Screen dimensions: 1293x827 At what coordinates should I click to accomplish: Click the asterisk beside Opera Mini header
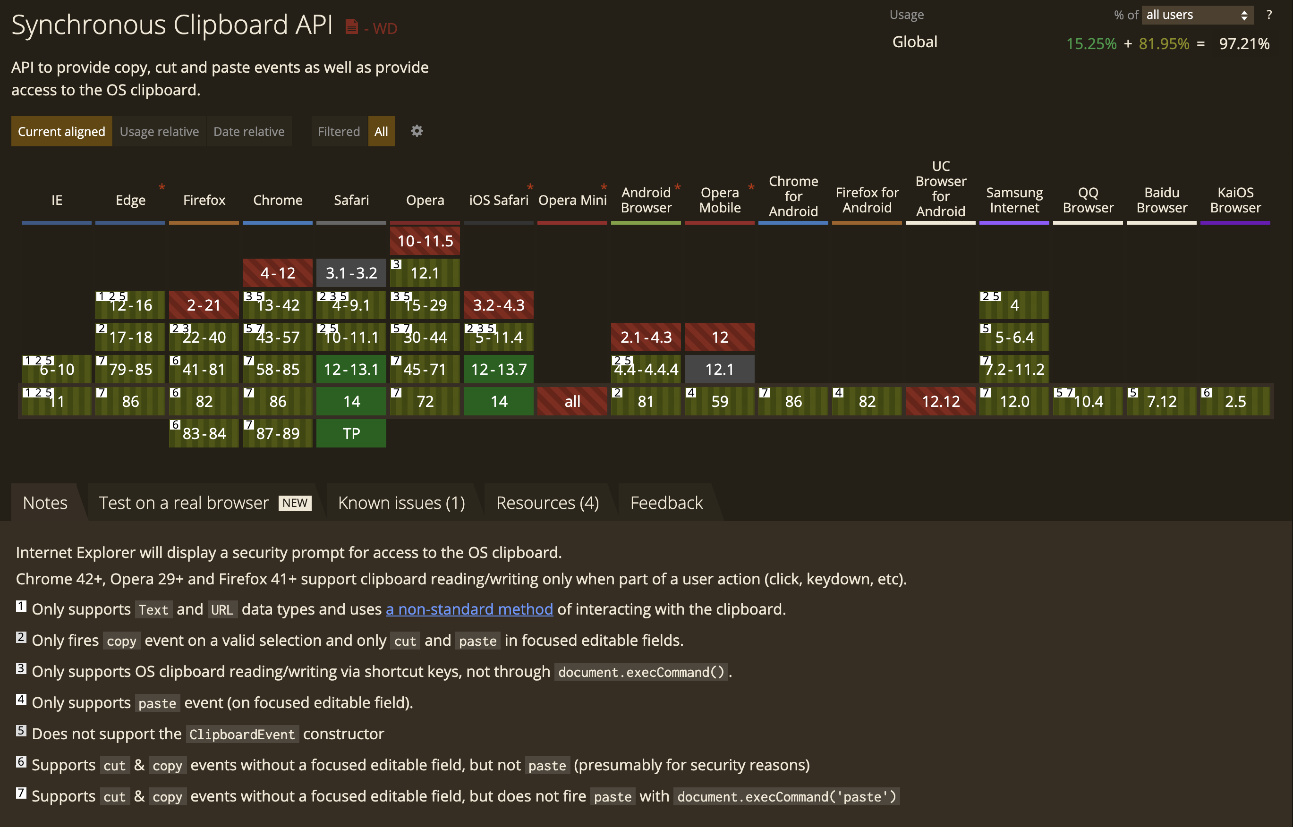pos(604,187)
